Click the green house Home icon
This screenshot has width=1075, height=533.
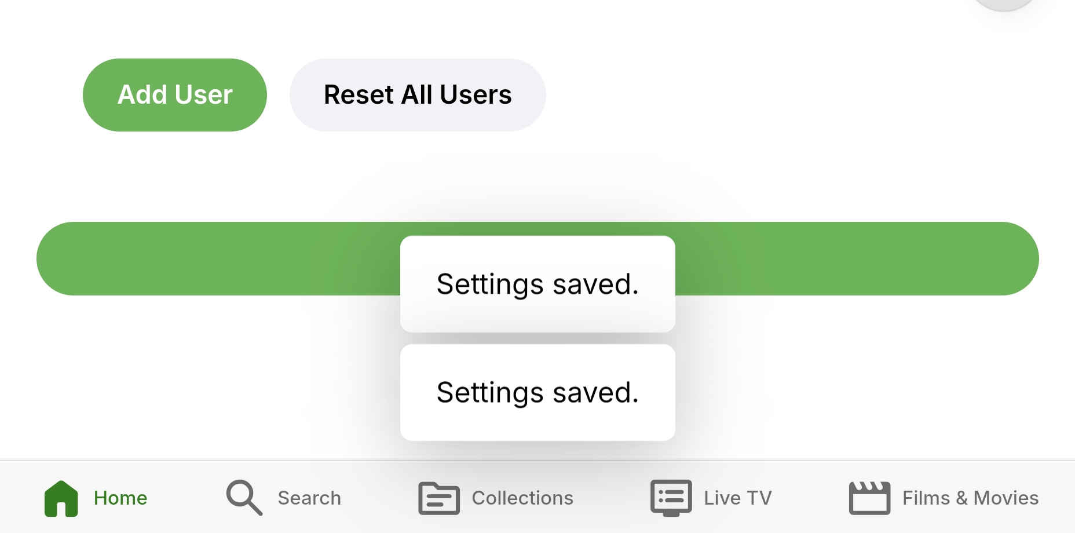(61, 498)
